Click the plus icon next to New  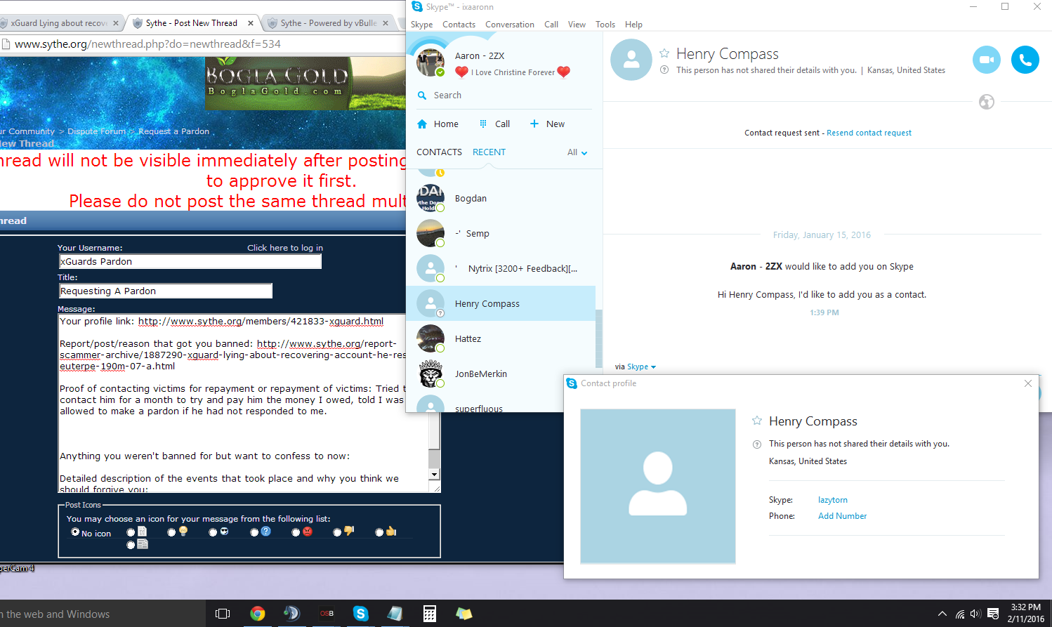(534, 124)
